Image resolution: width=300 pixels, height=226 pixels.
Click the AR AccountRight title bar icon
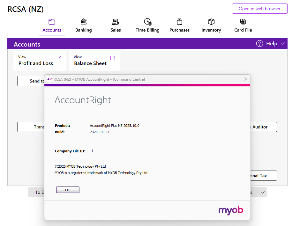(x=49, y=79)
